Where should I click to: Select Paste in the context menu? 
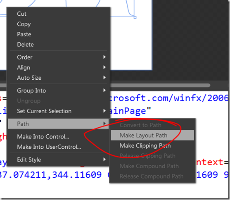coord(58,34)
